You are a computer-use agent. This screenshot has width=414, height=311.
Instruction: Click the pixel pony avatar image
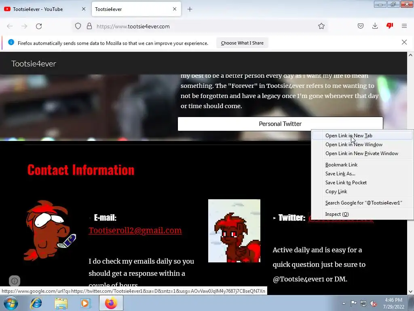tap(234, 231)
